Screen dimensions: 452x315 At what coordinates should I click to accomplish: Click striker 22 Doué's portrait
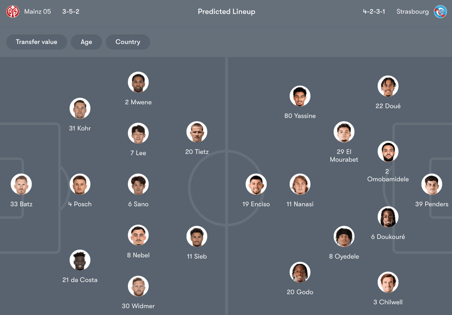[388, 86]
